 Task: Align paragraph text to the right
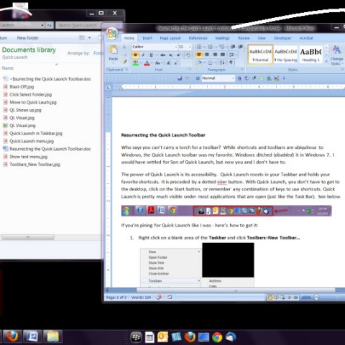[x=215, y=55]
